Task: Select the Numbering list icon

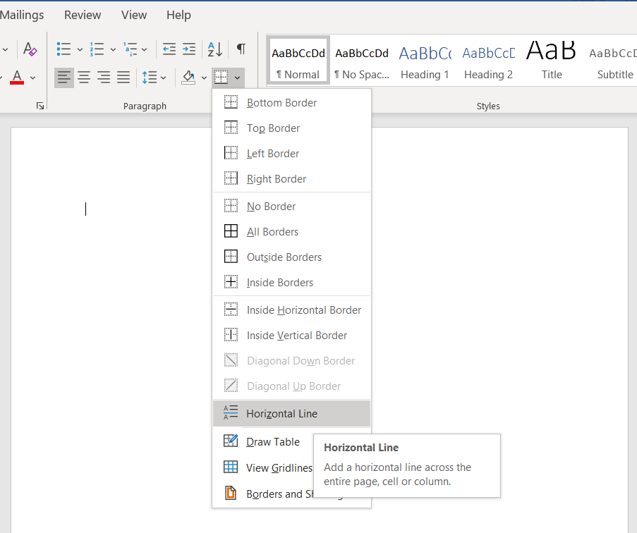Action: pyautogui.click(x=97, y=49)
